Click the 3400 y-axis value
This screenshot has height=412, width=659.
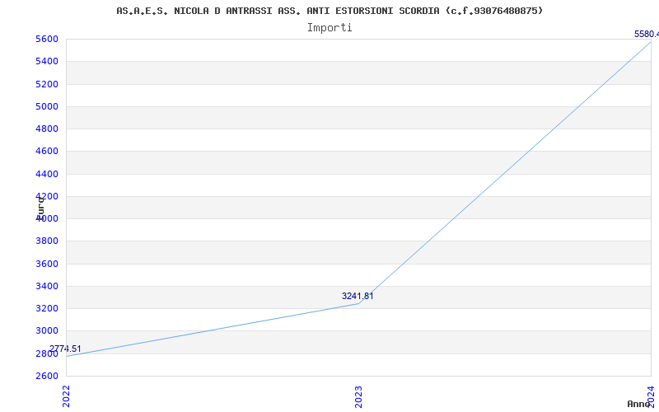click(47, 286)
